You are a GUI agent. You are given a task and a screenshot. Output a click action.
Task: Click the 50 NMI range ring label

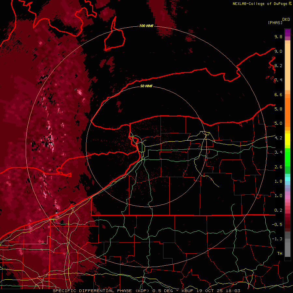(x=146, y=86)
